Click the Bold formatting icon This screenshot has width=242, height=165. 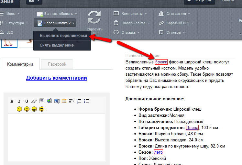point(12,101)
